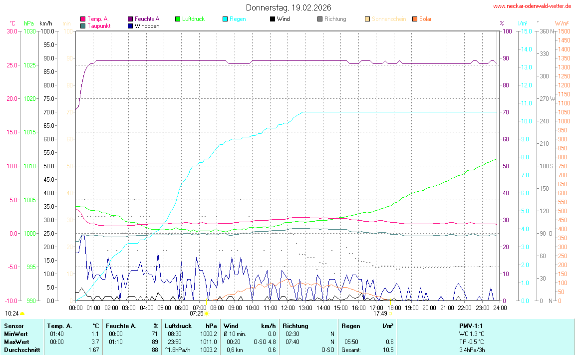The height and width of the screenshot is (355, 575).
Task: Click the chart title Donnerstag, 19.02.2026
Action: (x=288, y=7)
